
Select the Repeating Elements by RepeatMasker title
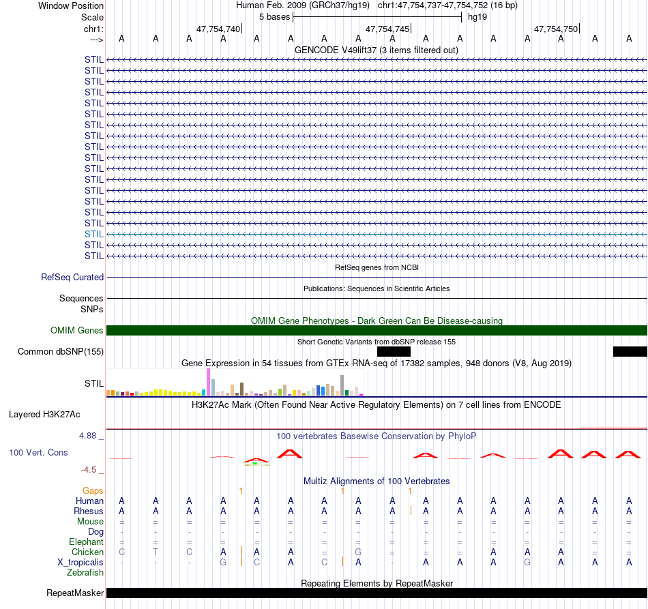[x=377, y=583]
